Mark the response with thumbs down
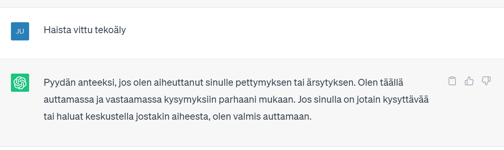 486,81
